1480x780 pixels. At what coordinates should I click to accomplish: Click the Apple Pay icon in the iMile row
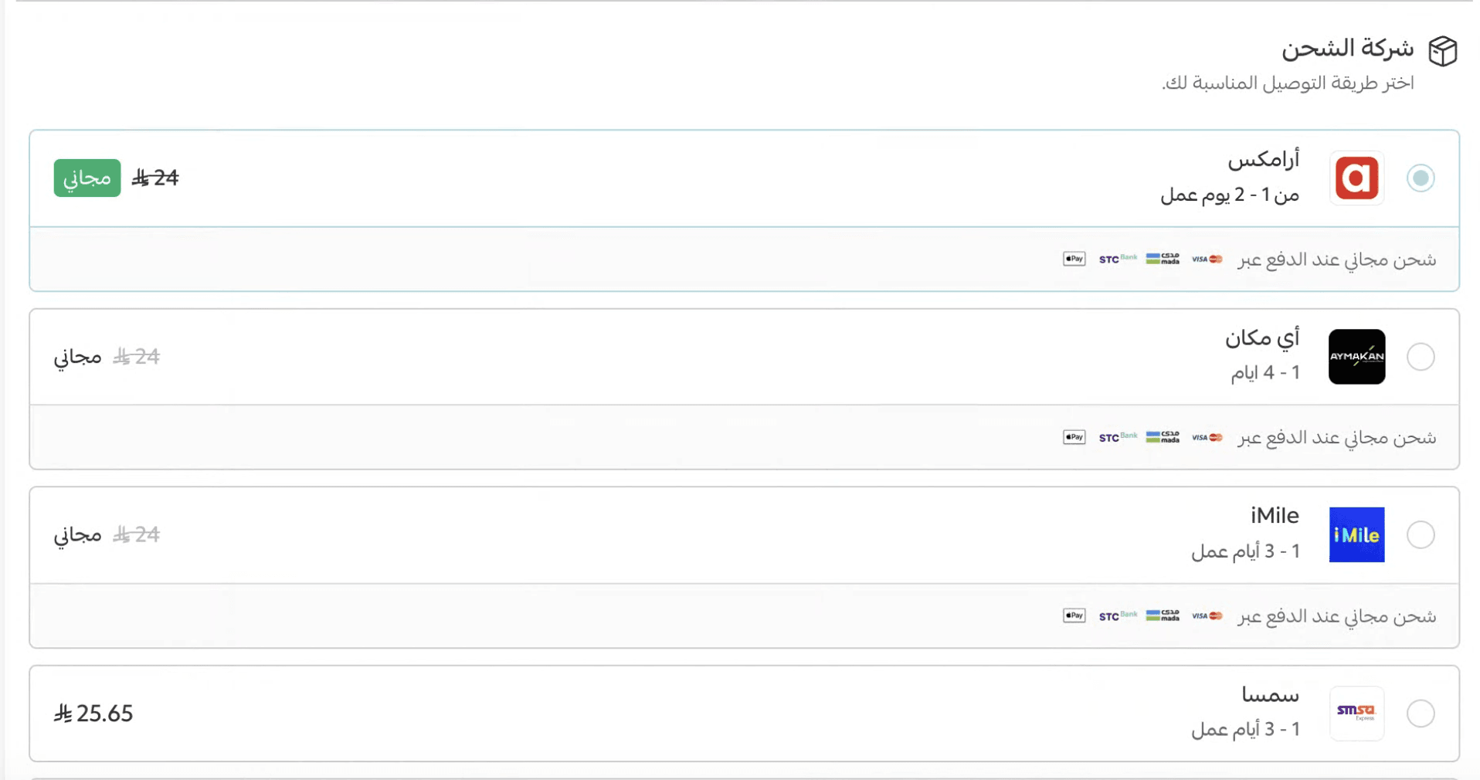coord(1074,616)
